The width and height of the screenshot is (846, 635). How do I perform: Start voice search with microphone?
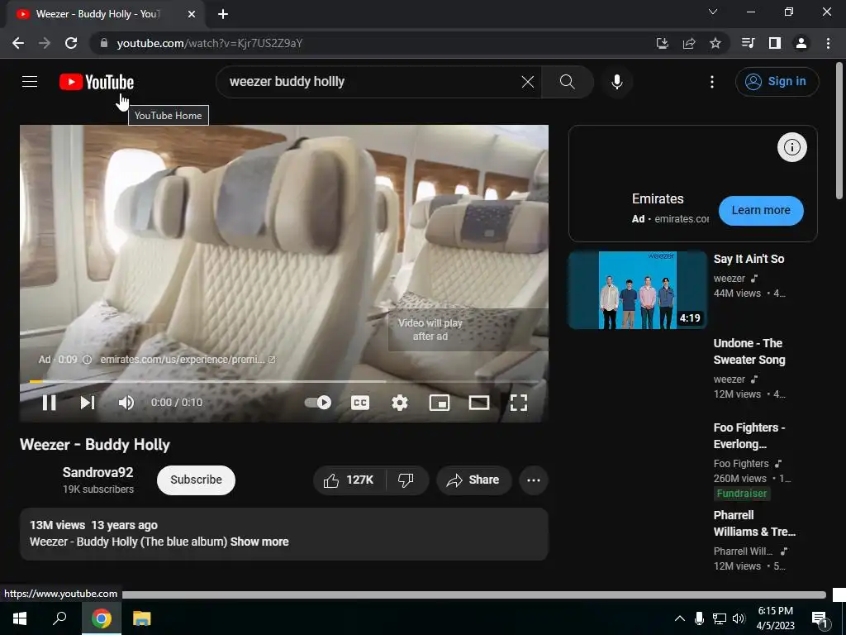pyautogui.click(x=616, y=82)
